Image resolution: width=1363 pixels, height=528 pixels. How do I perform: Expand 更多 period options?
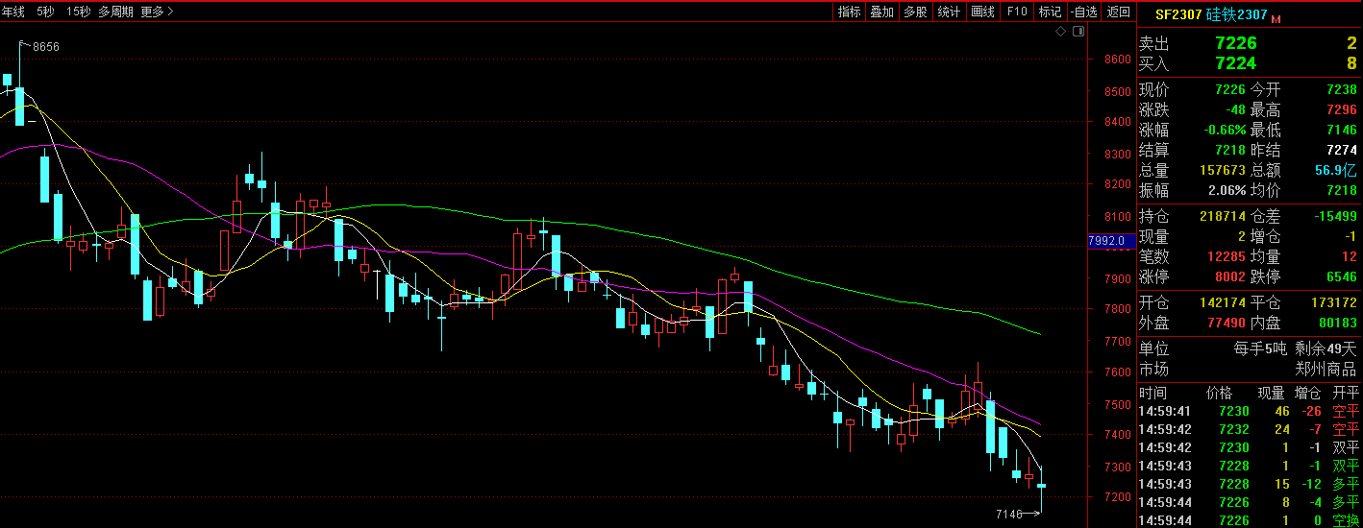pyautogui.click(x=157, y=12)
